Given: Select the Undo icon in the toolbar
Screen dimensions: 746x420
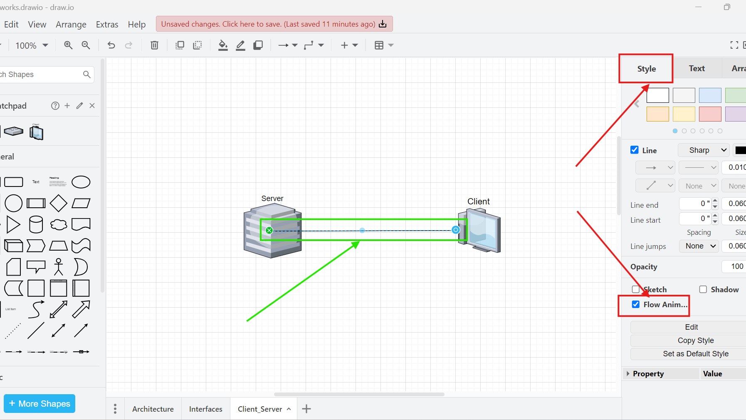Looking at the screenshot, I should point(111,45).
